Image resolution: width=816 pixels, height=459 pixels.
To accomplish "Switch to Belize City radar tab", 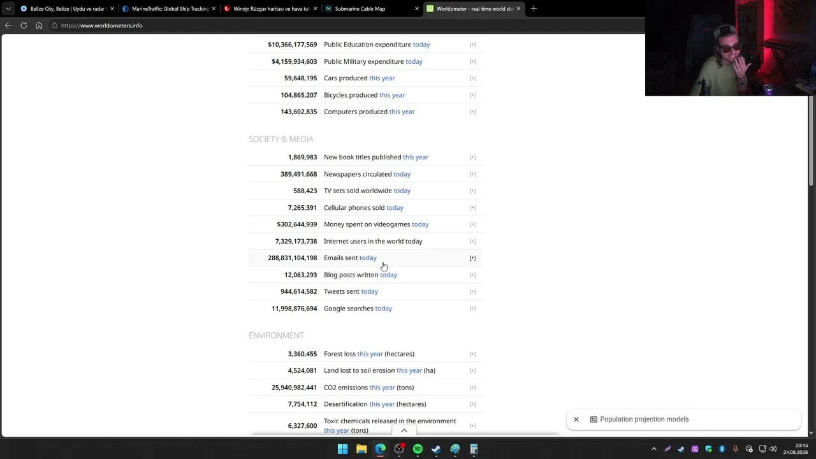I will click(66, 9).
